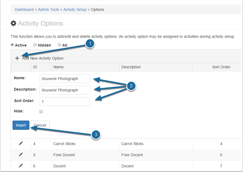Select the Hidden radio button
243x172 pixels.
[x=35, y=45]
